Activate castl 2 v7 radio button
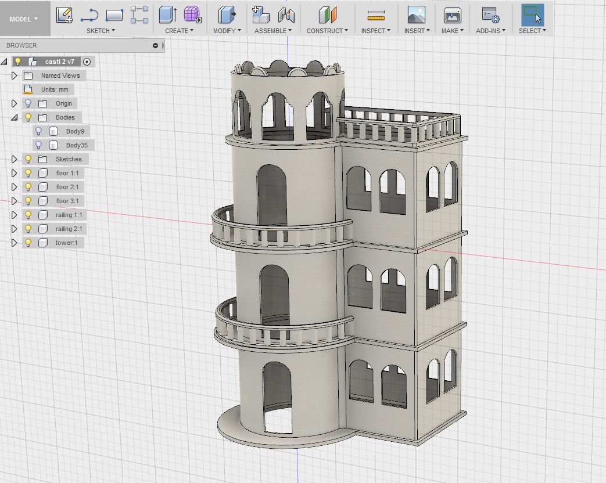Viewport: 606px width, 483px height. pos(87,62)
